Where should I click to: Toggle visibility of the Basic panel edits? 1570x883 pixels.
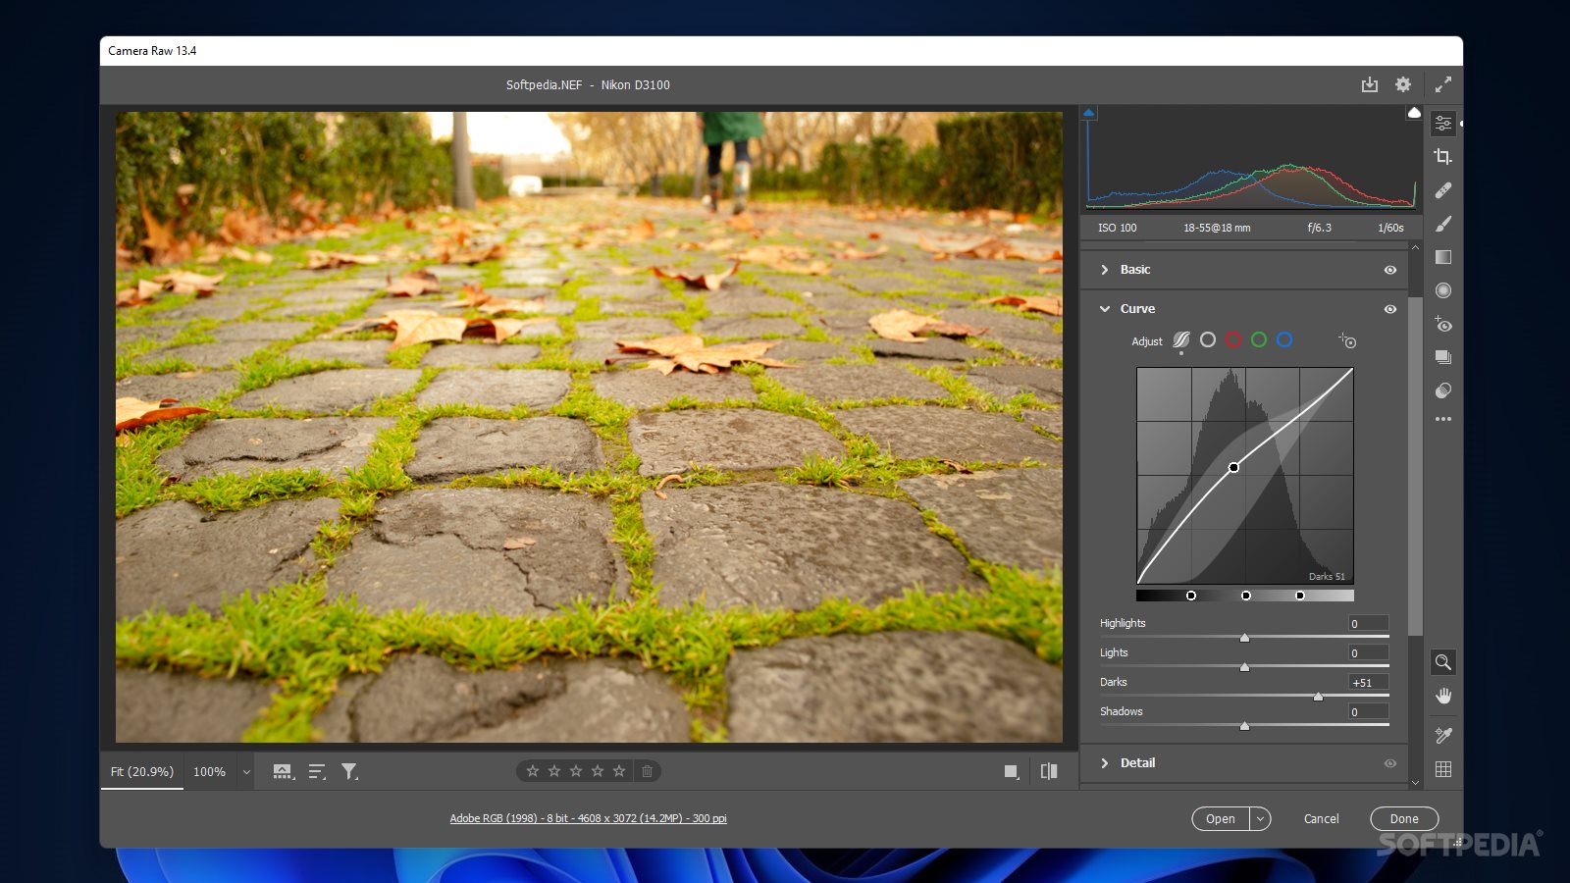click(x=1389, y=270)
